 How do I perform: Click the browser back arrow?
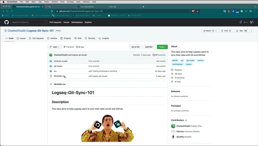3,11
